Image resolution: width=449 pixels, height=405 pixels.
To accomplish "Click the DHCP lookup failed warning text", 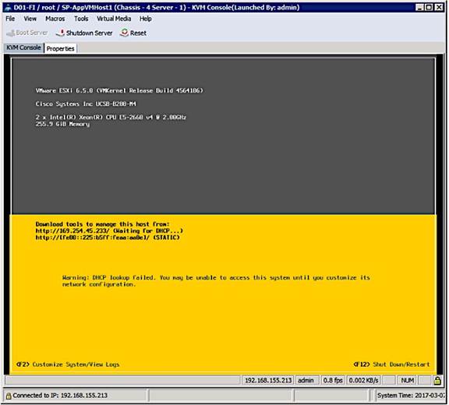I will pyautogui.click(x=216, y=281).
